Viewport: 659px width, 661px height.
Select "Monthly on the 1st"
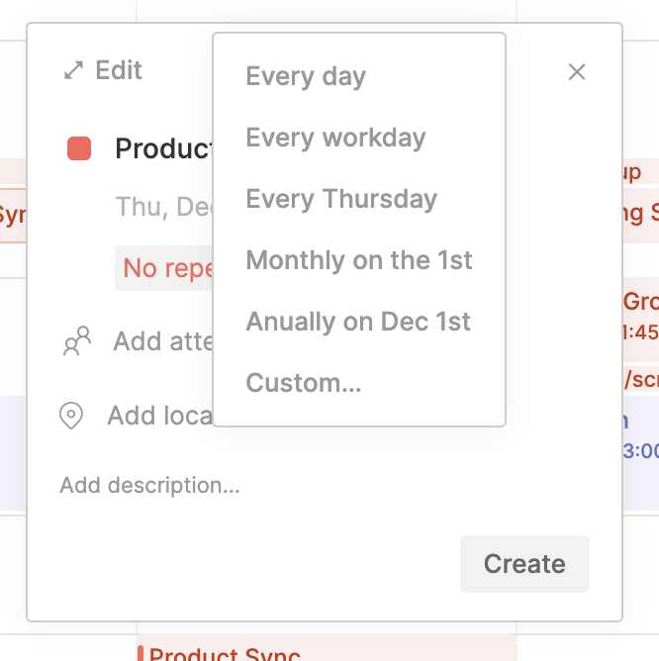click(359, 260)
